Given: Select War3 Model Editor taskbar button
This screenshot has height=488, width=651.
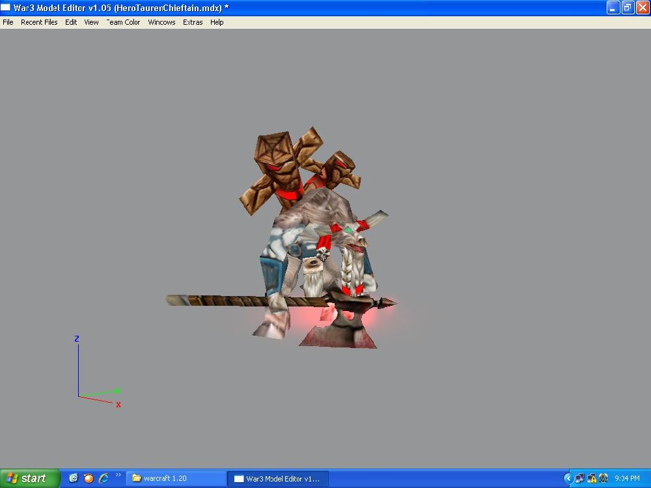Looking at the screenshot, I should [x=279, y=478].
